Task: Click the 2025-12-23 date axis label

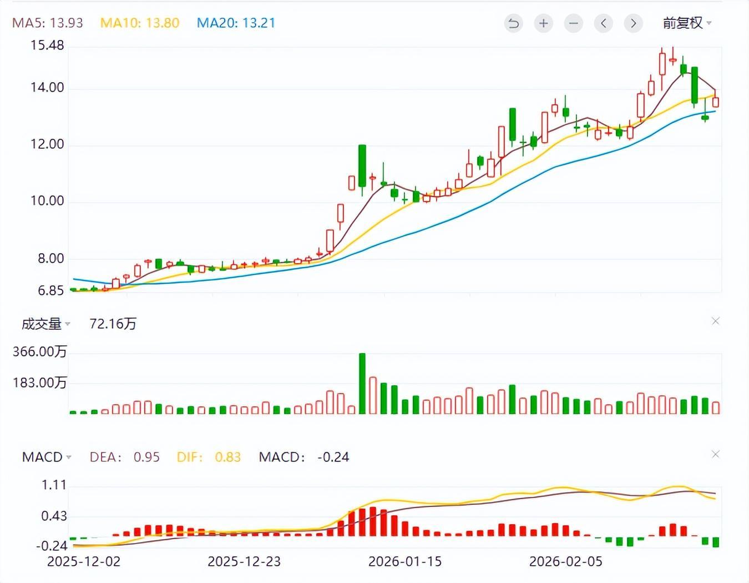Action: tap(244, 561)
